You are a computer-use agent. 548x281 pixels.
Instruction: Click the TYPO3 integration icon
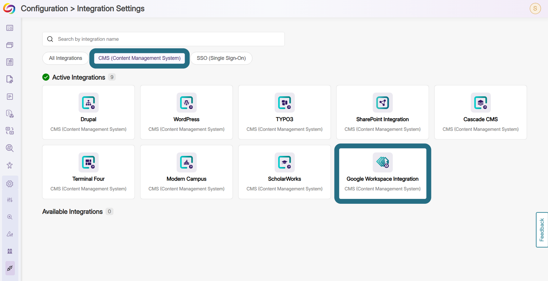pyautogui.click(x=285, y=103)
